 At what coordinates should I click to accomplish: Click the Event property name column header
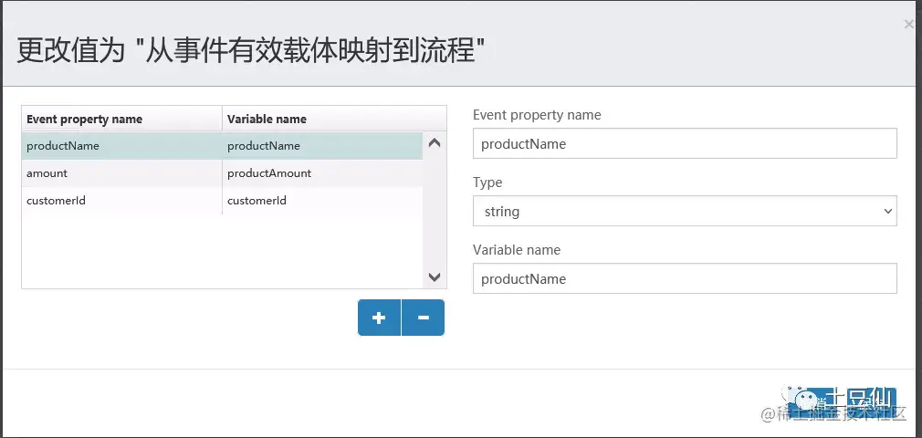pos(121,119)
